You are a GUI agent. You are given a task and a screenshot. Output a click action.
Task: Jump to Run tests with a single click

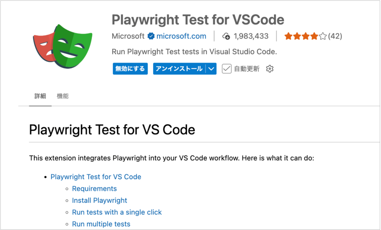click(x=117, y=212)
